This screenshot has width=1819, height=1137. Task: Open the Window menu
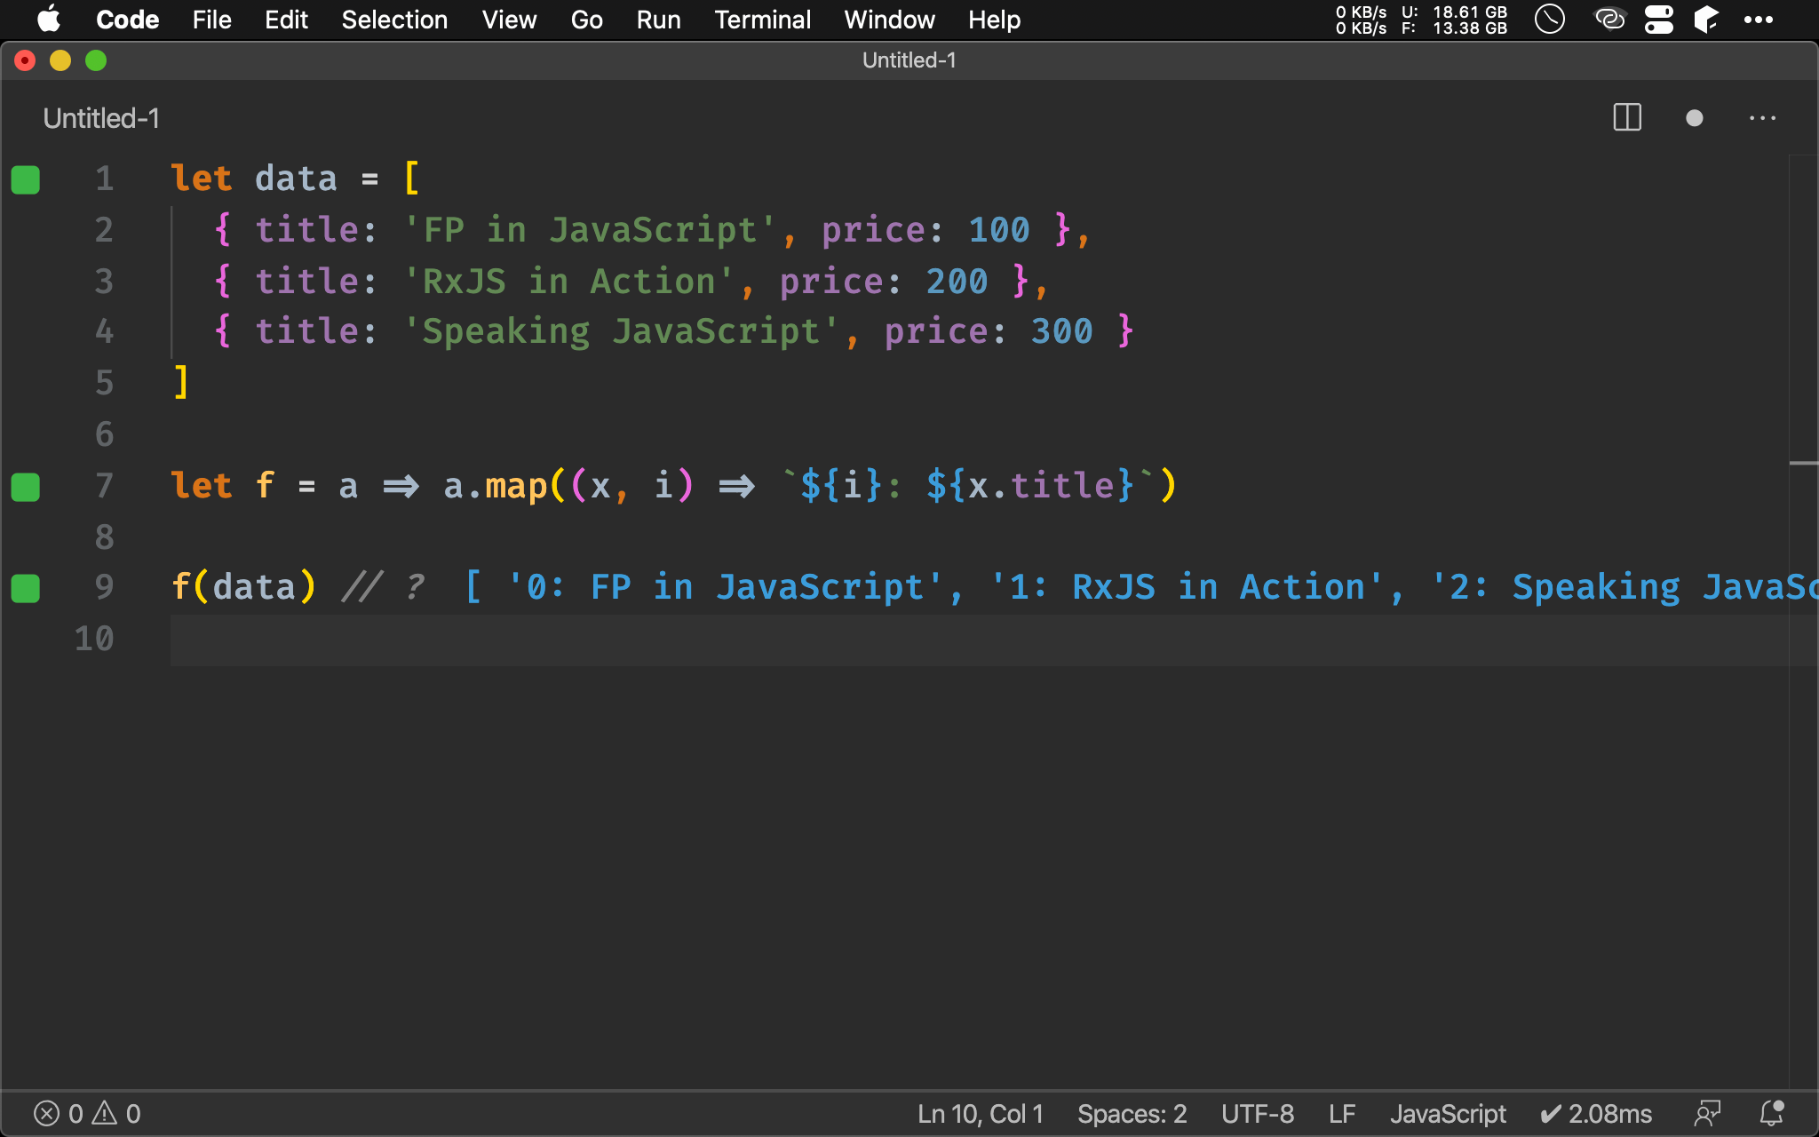click(889, 20)
